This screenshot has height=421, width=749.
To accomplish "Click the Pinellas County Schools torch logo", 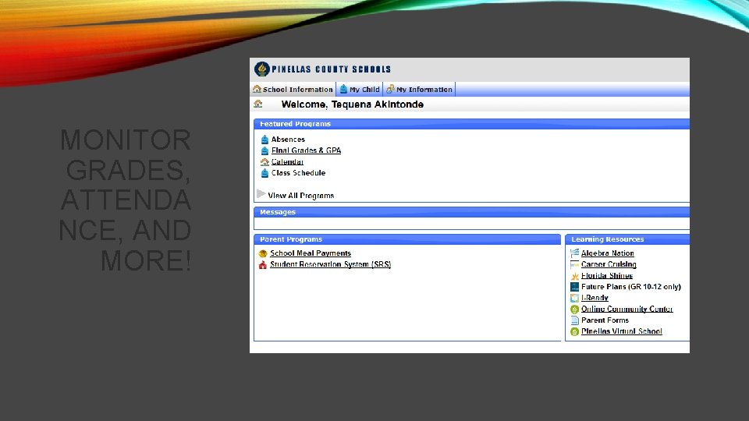I will (x=262, y=69).
